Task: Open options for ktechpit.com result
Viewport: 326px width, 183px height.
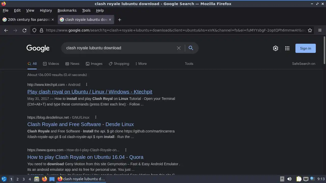Action: click(87, 85)
